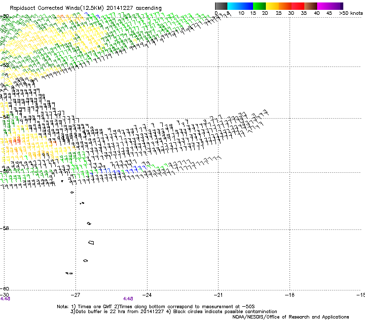Pick the gray 0-5 knots legend segment
This screenshot has width=365, height=320.
point(221,6)
